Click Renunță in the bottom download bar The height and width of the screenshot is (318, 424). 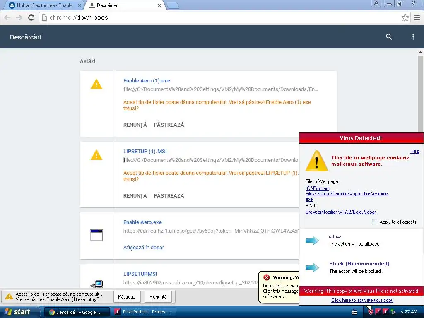pos(158,297)
